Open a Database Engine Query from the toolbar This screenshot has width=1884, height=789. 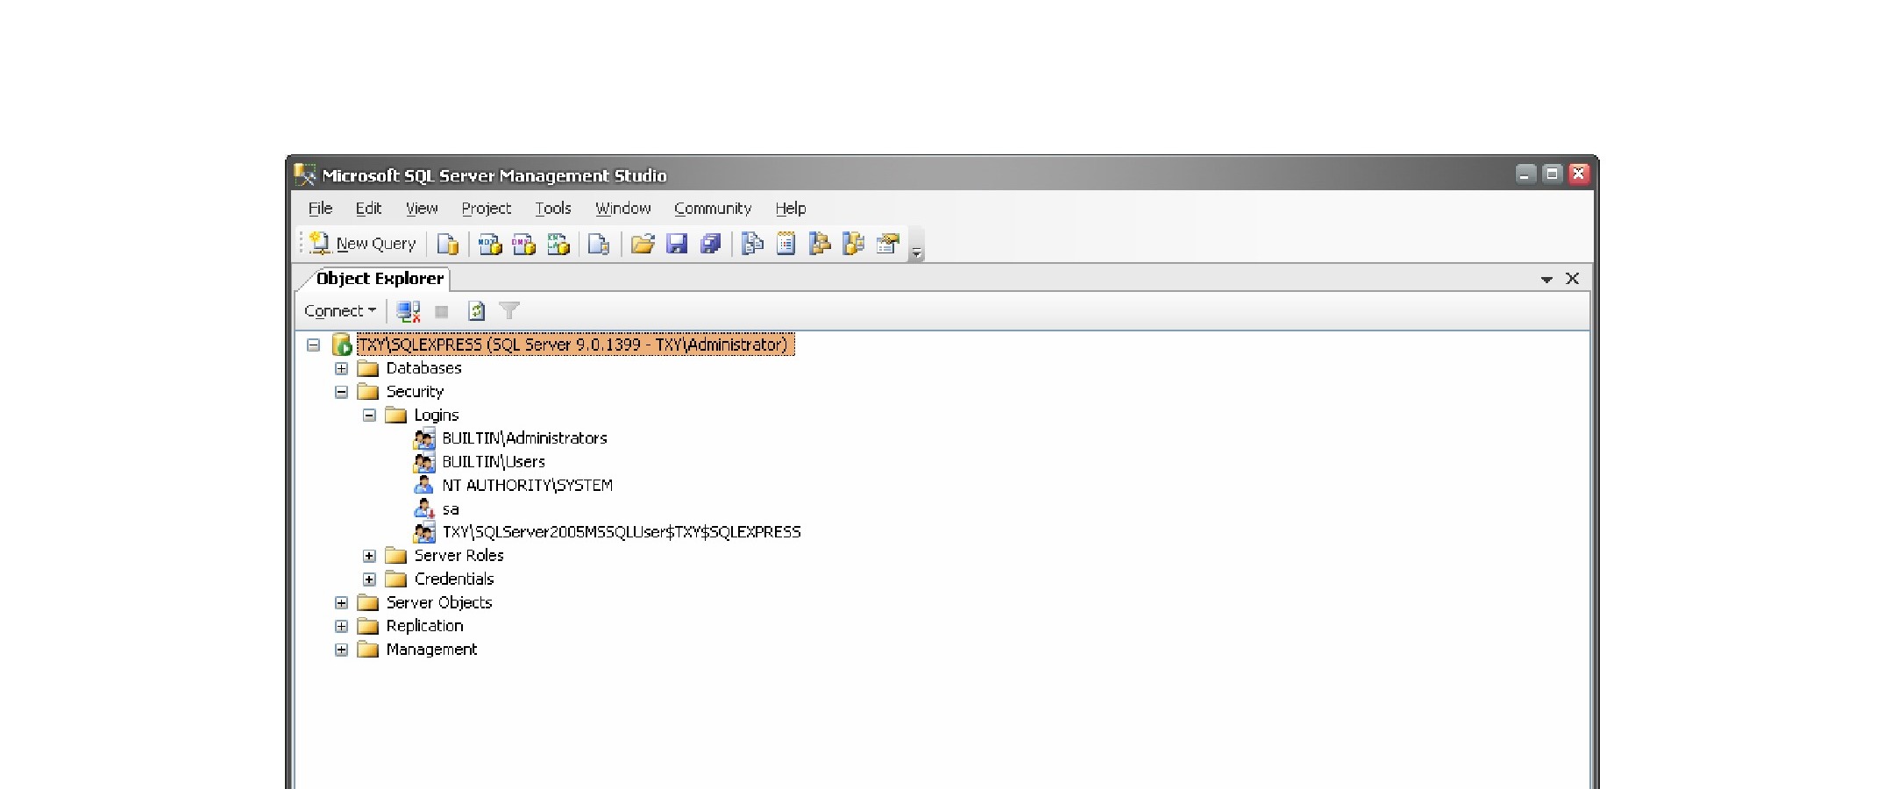[448, 244]
